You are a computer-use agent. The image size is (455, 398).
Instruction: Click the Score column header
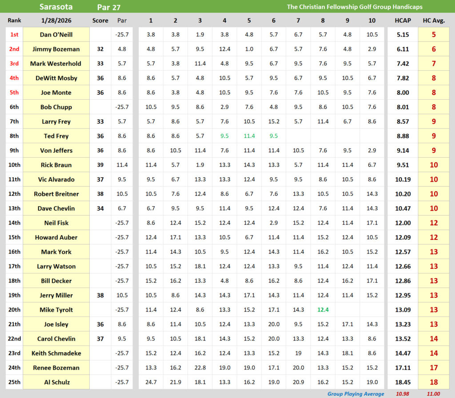point(100,20)
